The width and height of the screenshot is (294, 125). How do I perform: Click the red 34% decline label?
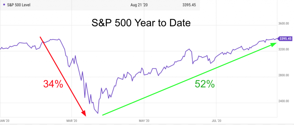pos(53,84)
